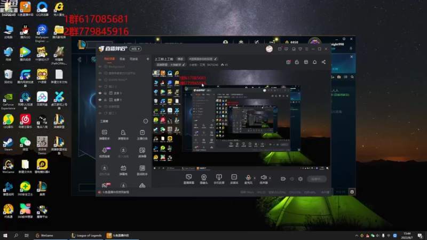Open the 主播任务 tool icon
This screenshot has height=240, width=427.
(x=142, y=135)
